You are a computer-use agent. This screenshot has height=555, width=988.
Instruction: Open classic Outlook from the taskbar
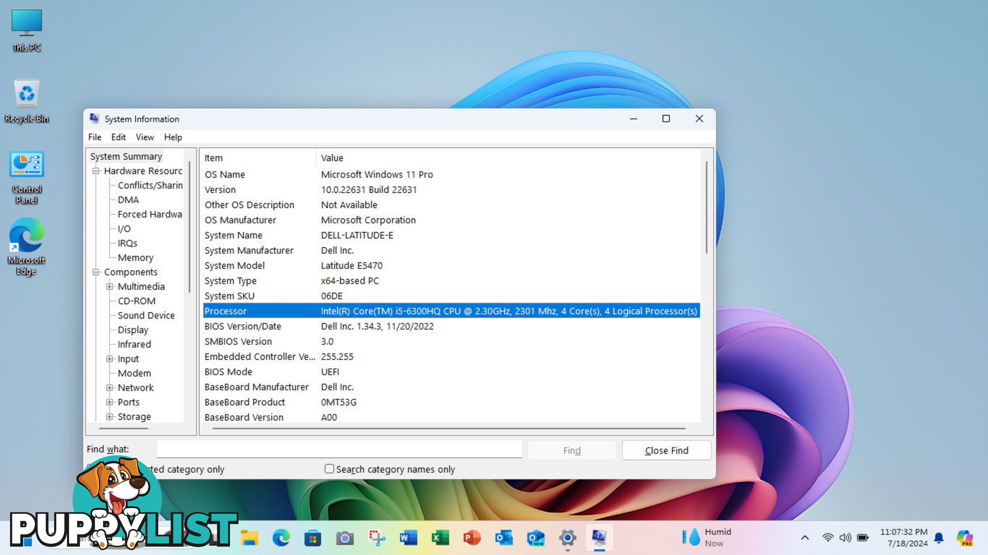pos(504,538)
